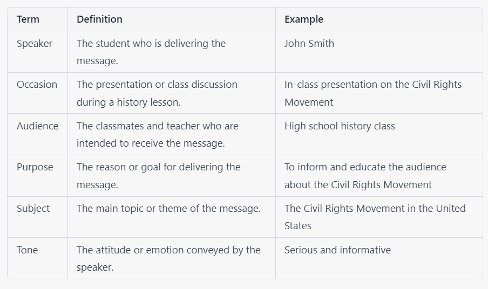
Task: Select the 'Occasion' term cell
Action: tap(37, 85)
